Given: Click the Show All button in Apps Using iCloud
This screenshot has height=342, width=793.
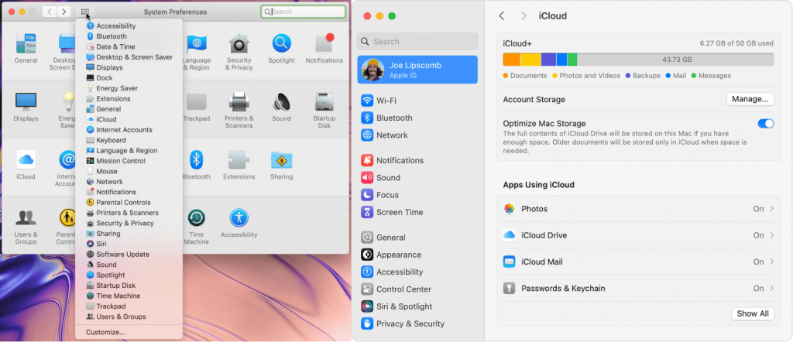Looking at the screenshot, I should 753,313.
